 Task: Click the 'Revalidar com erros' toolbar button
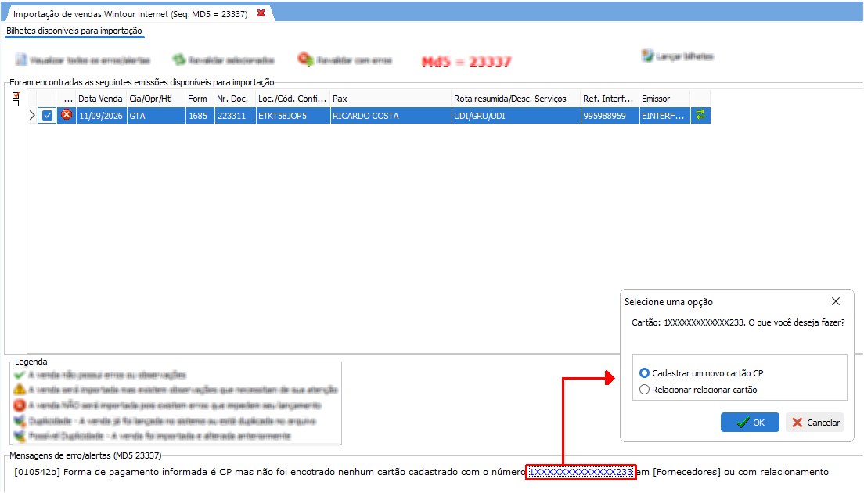344,59
